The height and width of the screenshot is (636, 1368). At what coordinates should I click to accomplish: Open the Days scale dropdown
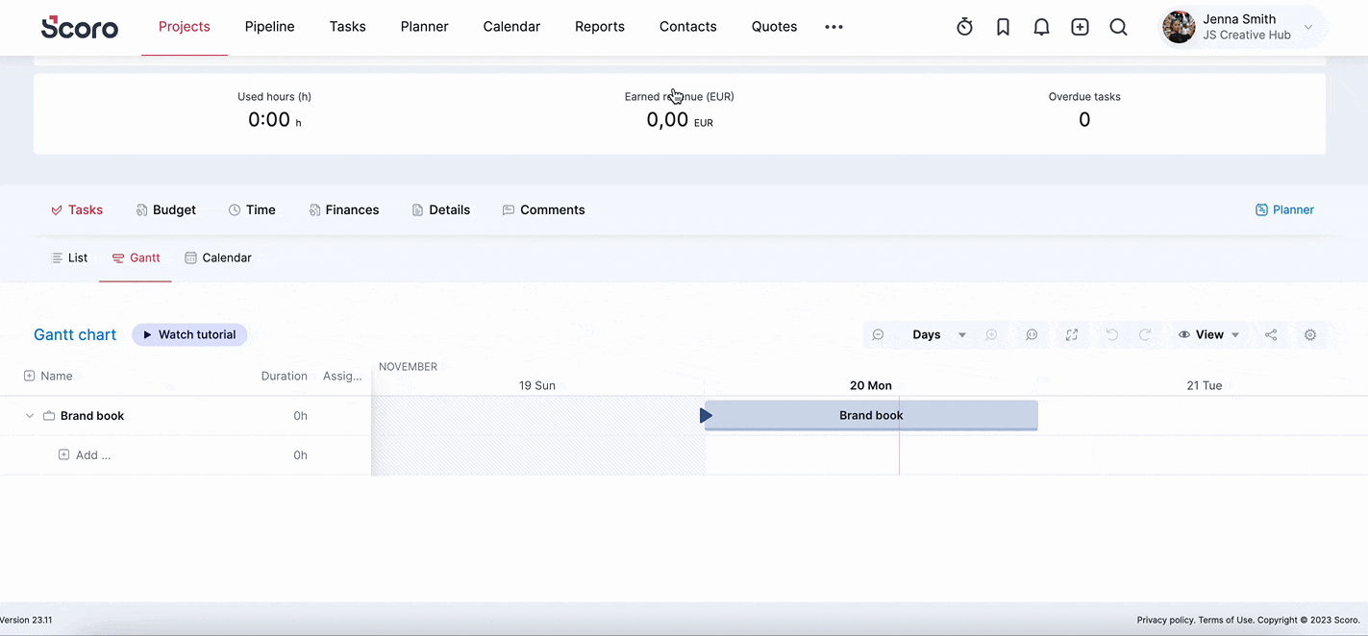tap(938, 334)
